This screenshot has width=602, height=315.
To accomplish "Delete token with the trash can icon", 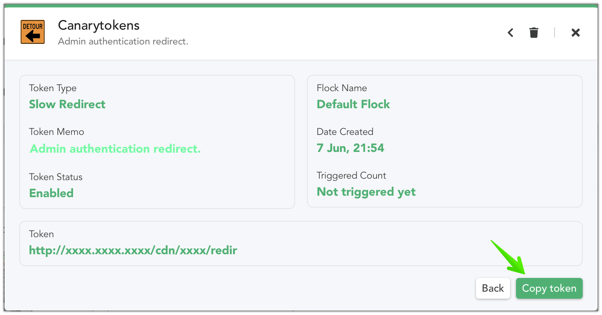I will pos(534,33).
